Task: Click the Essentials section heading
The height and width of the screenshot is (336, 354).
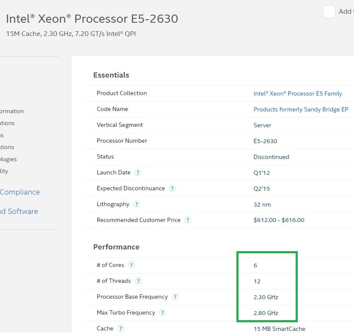Action: tap(111, 75)
